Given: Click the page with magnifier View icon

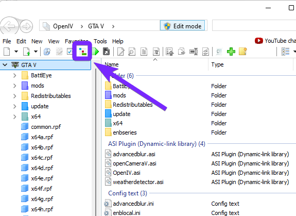Looking at the screenshot, I should pyautogui.click(x=132, y=52).
